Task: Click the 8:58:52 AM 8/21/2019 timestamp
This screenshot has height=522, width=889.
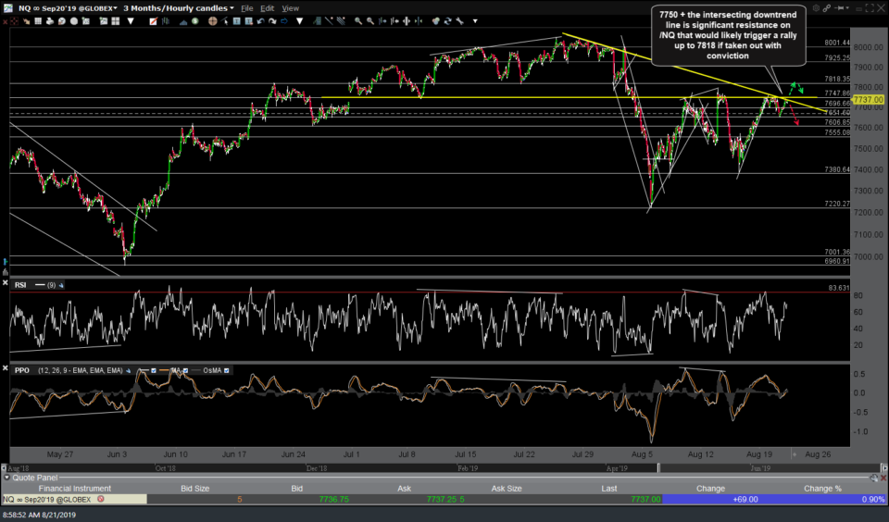Action: click(x=39, y=515)
